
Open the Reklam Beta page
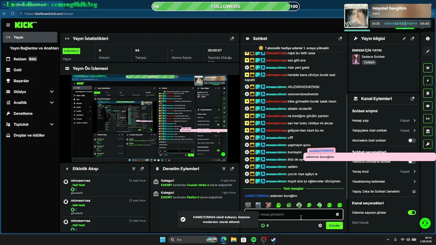30,59
